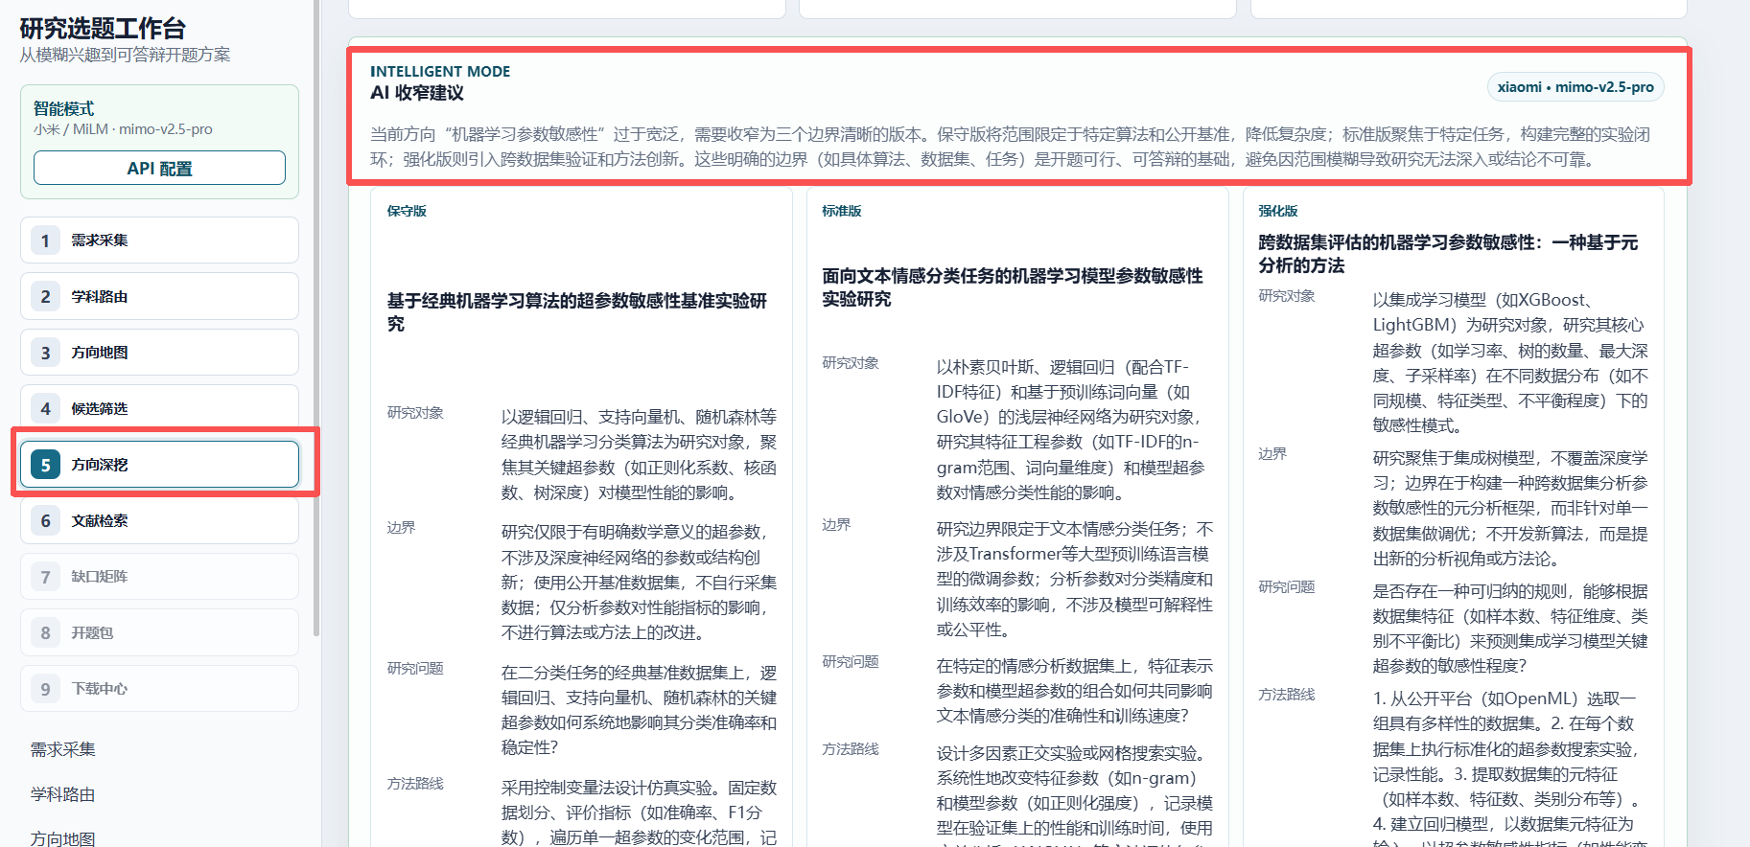This screenshot has height=847, width=1750.
Task: Click the AI 收窄建议 heading
Action: [x=417, y=93]
